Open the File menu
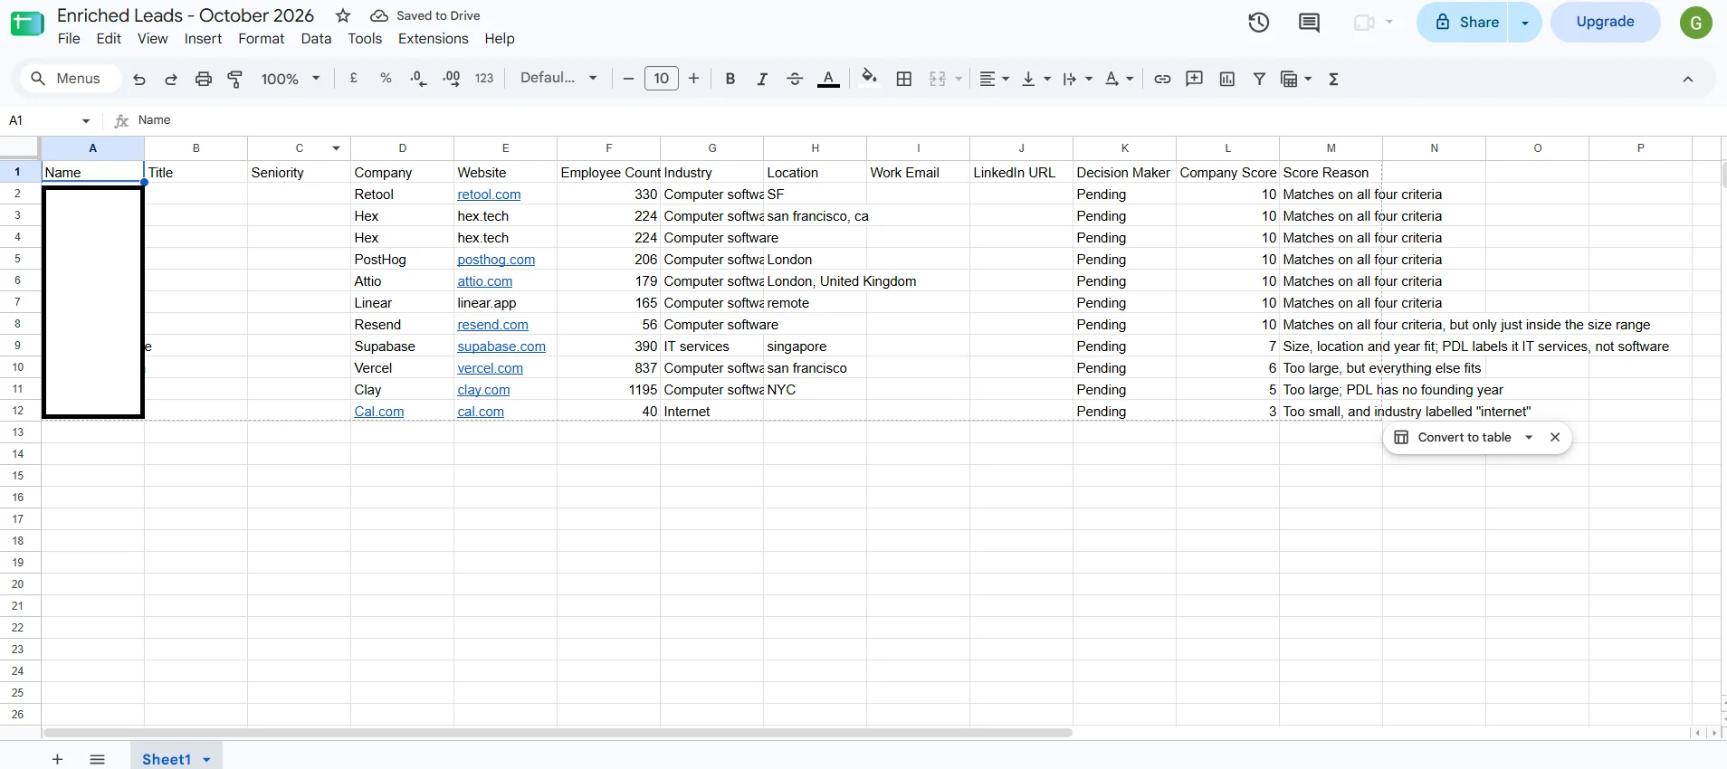This screenshot has height=769, width=1727. [69, 39]
